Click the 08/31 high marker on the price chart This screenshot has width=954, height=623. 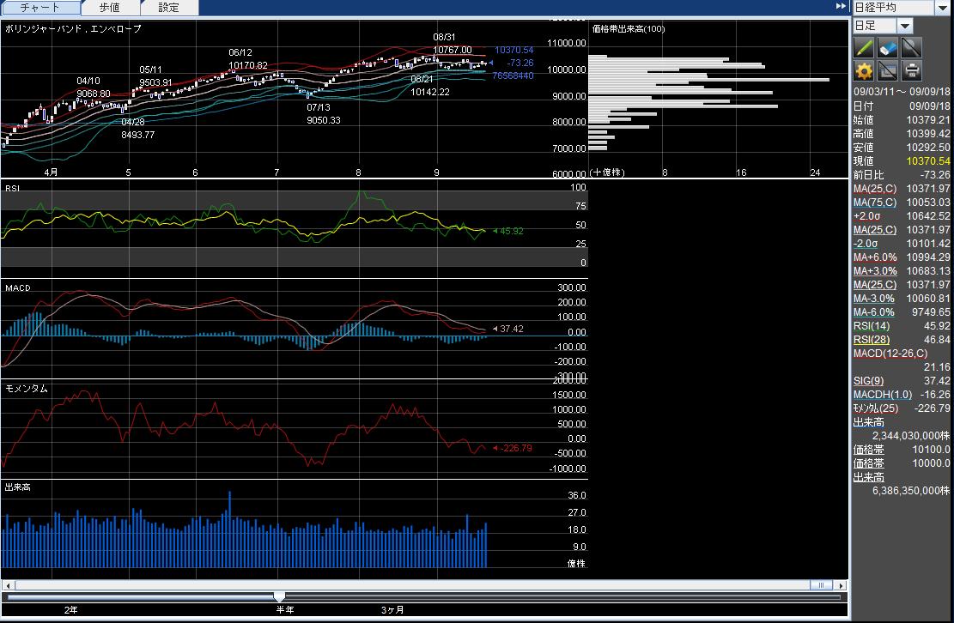coord(444,38)
